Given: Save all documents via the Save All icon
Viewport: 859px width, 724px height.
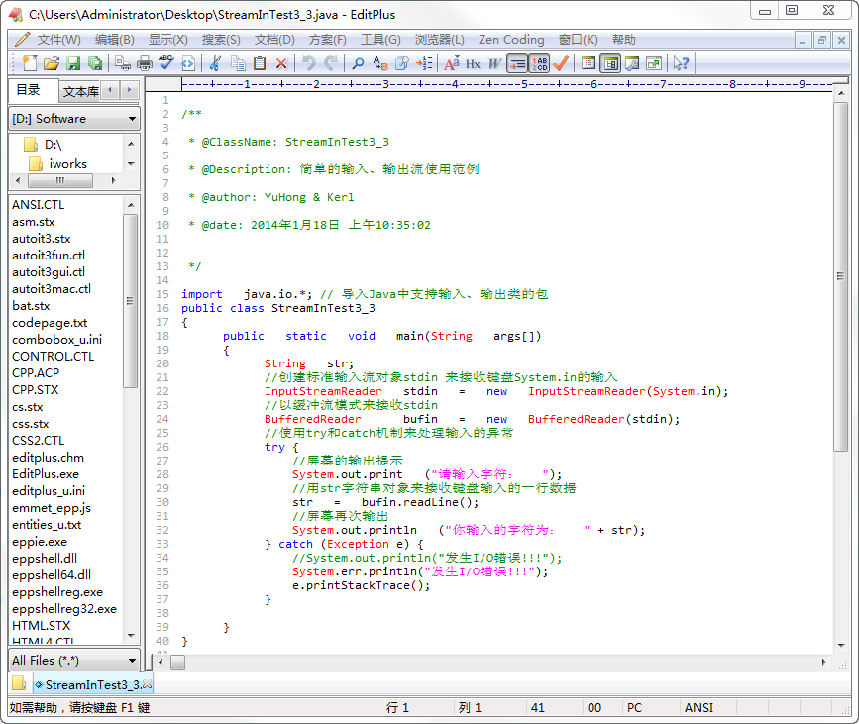Looking at the screenshot, I should click(94, 62).
